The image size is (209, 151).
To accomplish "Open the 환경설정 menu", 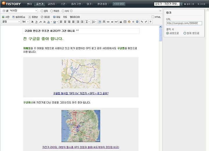I will (103, 4).
